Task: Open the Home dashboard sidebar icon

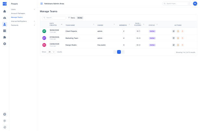Action: [5, 11]
